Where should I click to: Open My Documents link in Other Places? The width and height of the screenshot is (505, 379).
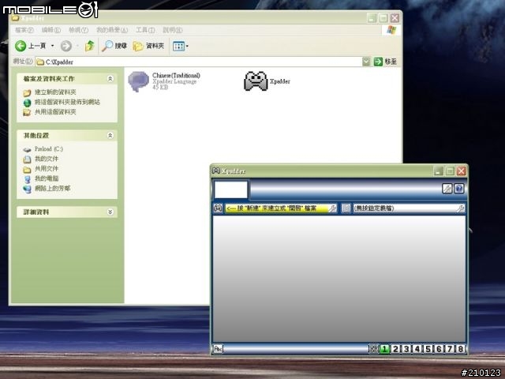(47, 159)
